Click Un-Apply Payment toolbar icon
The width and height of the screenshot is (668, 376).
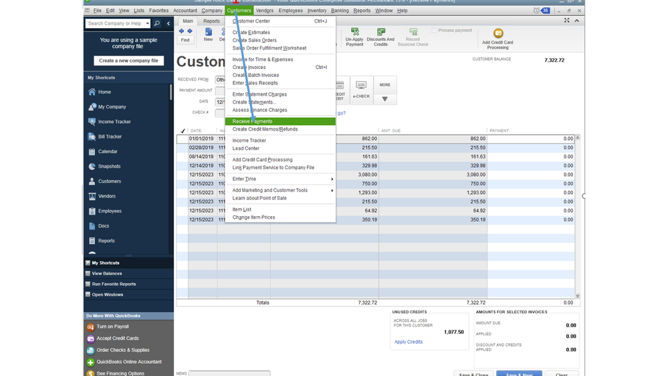pos(354,37)
